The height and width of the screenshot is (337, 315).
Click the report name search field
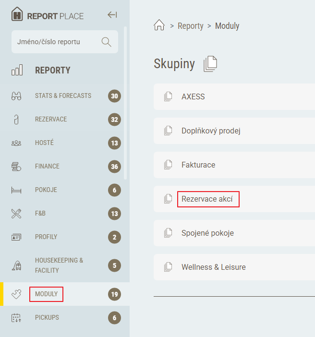pyautogui.click(x=55, y=42)
